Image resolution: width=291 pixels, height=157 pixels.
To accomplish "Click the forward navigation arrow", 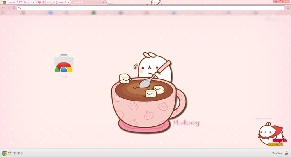I will tap(8, 8).
